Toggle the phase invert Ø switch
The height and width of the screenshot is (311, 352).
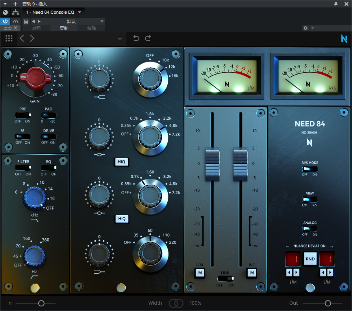[22, 136]
